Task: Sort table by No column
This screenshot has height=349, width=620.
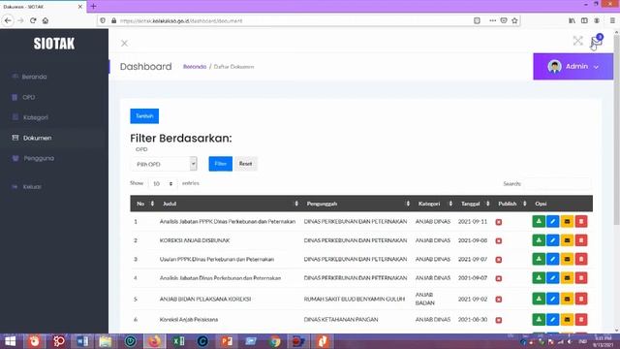Action: coord(144,204)
